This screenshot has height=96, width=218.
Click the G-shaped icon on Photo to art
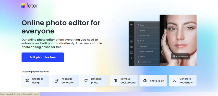[x=145, y=81]
